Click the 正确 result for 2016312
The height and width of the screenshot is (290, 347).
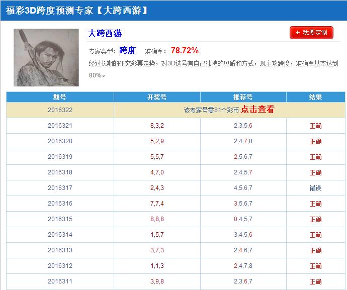[x=316, y=266]
